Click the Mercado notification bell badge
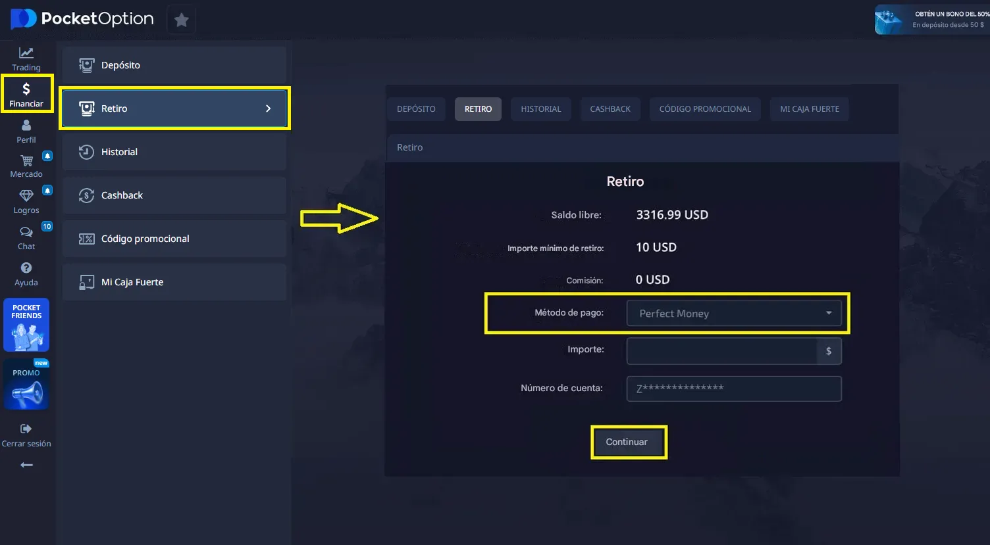The width and height of the screenshot is (990, 545). coord(47,156)
